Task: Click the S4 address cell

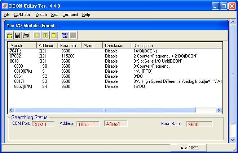Action: 45,86
